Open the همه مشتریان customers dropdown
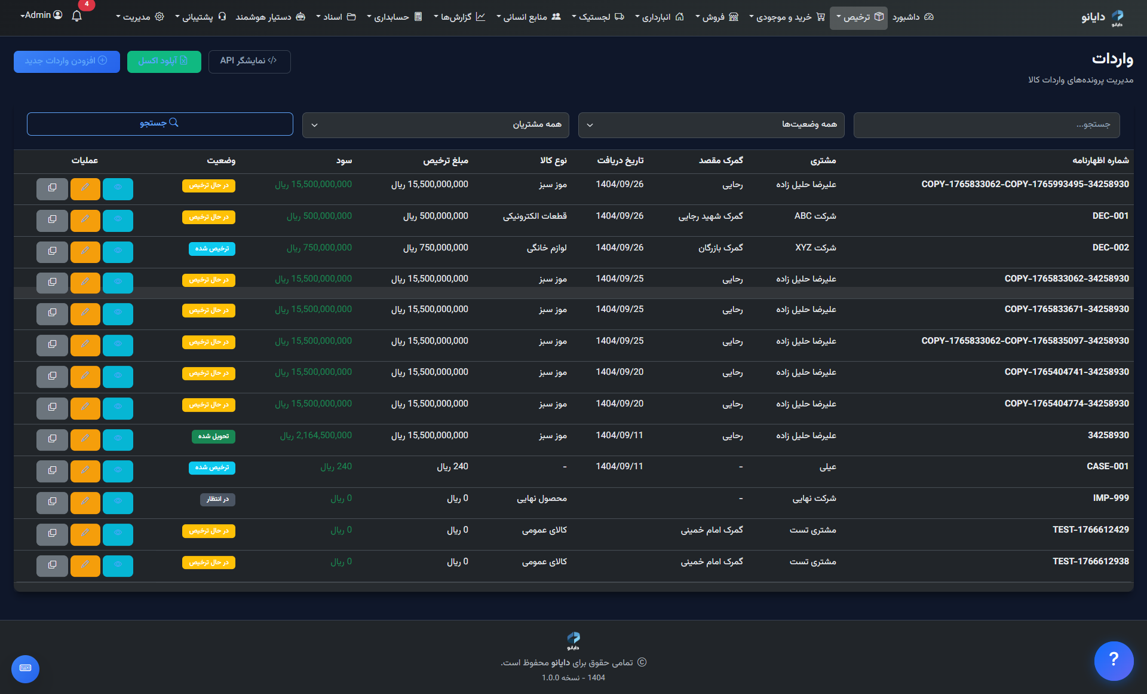This screenshot has width=1147, height=694. (x=436, y=124)
